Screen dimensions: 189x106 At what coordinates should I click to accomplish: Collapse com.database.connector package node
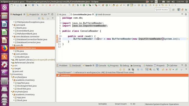[x=13, y=37]
